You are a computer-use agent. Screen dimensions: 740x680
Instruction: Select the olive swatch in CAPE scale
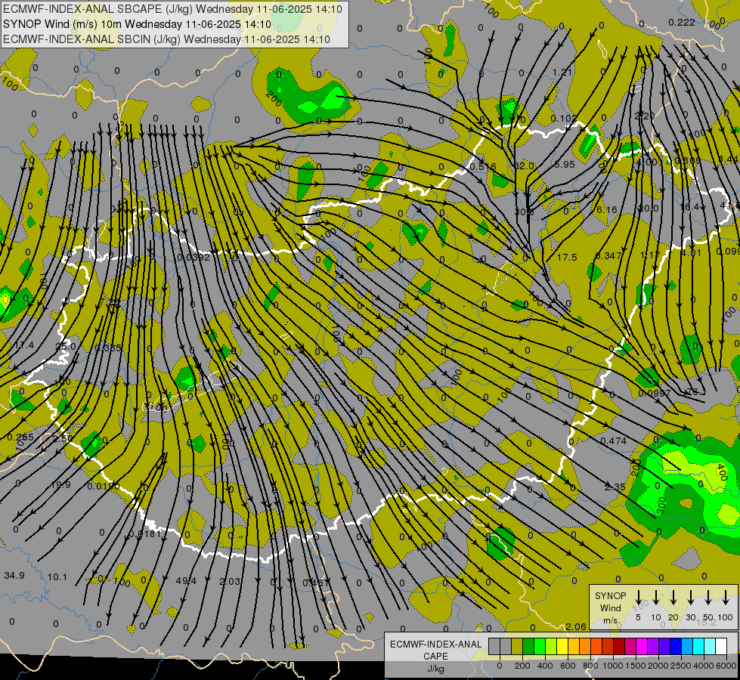[517, 647]
